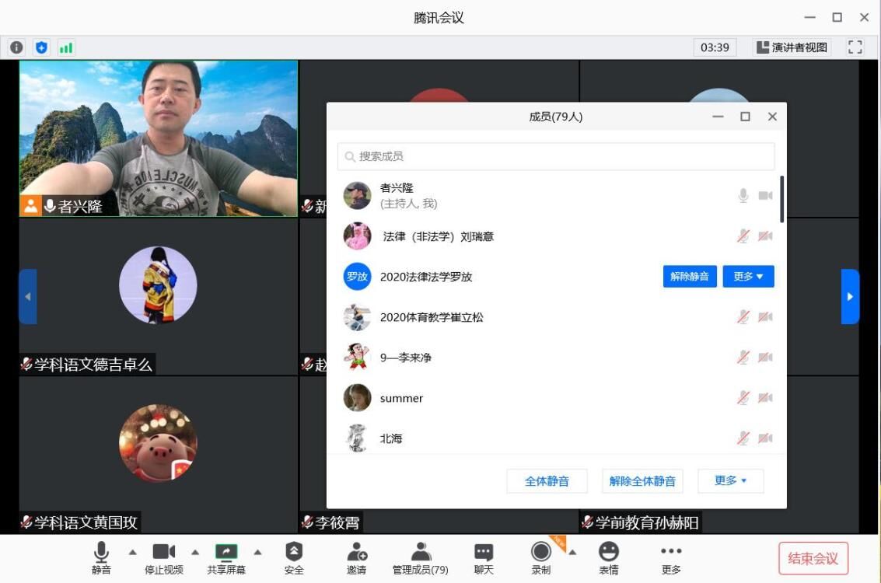Click the Share Screen (共享屏幕) icon
The width and height of the screenshot is (881, 583).
225,553
